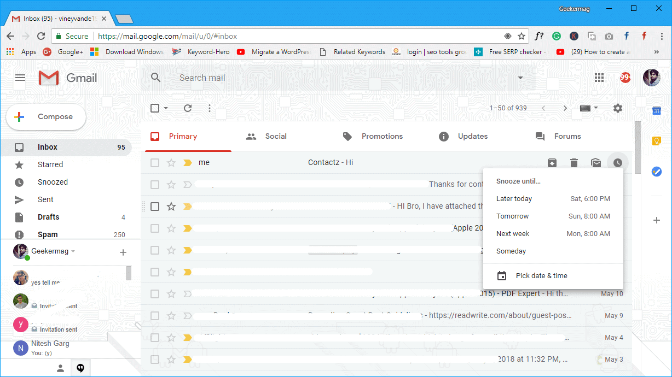
Task: Select the checkbox on the Contactz email
Action: point(155,162)
